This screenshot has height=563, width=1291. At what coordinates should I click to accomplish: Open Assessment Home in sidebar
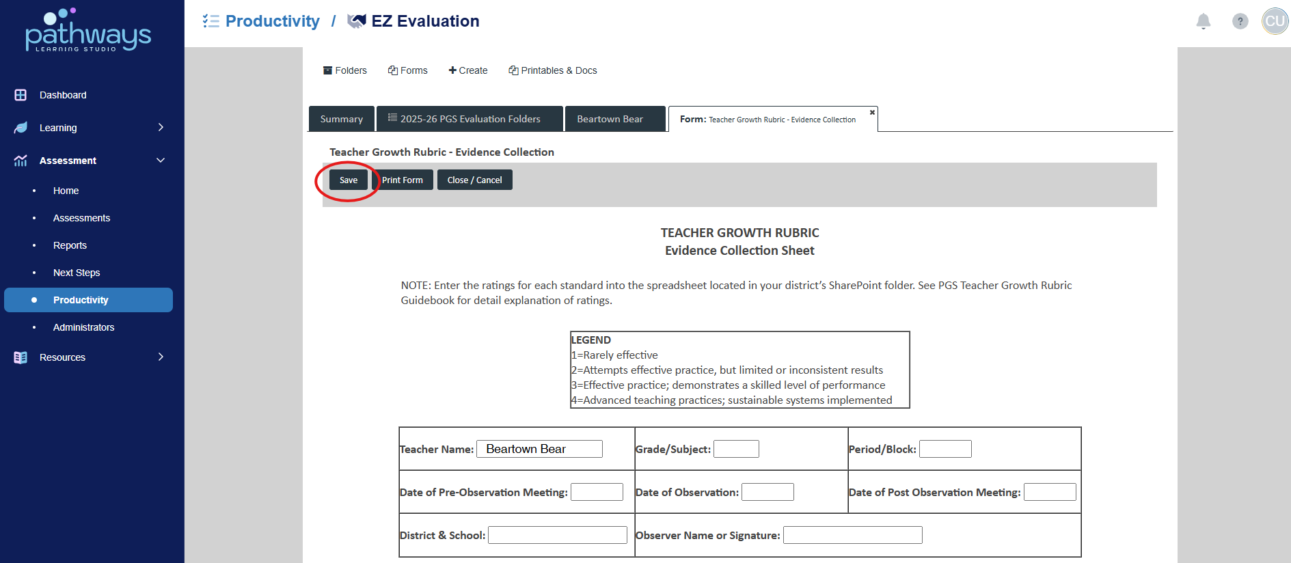click(x=66, y=191)
